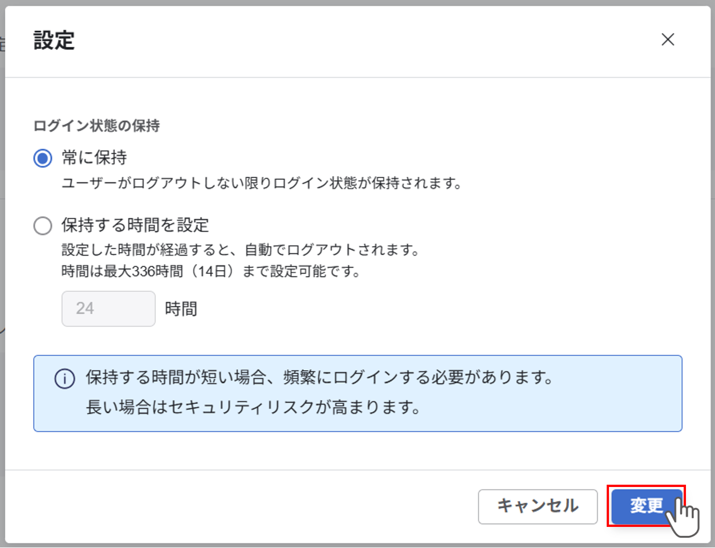
Task: Click the 時間は最大336時間(14日) limit note
Action: tap(211, 271)
